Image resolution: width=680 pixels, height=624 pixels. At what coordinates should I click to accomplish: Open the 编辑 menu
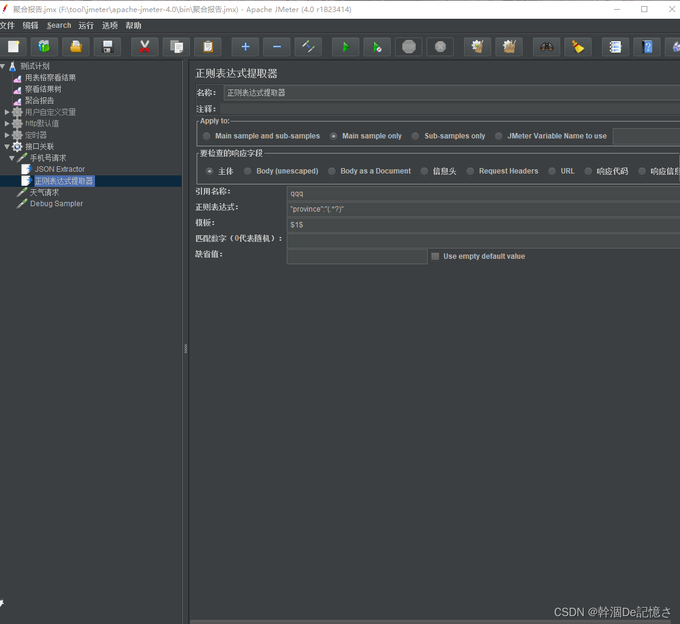point(30,25)
